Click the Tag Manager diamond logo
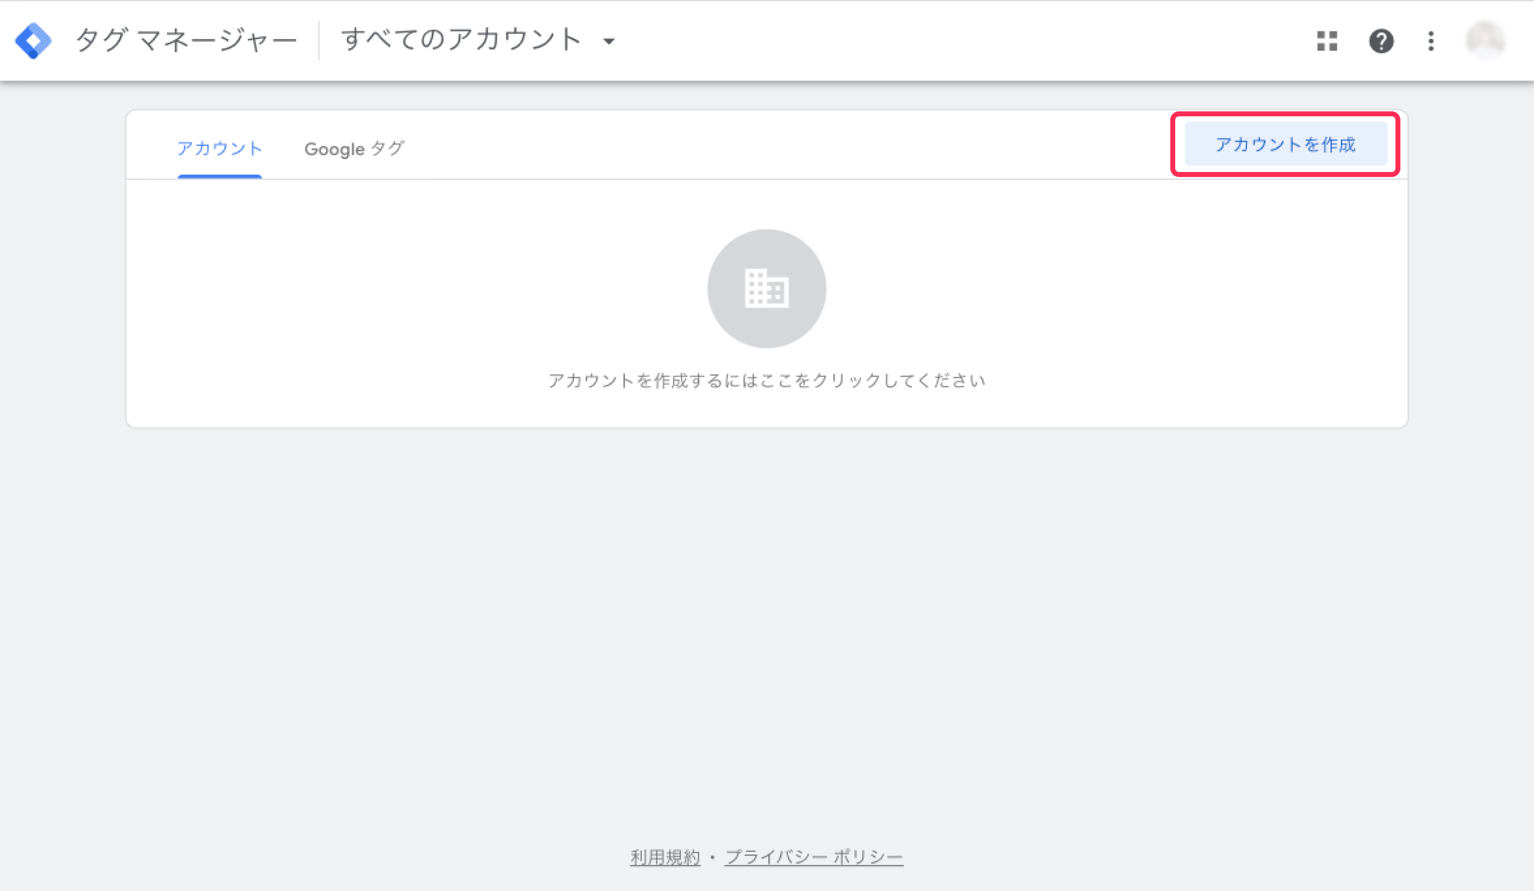Image resolution: width=1534 pixels, height=891 pixels. point(33,41)
